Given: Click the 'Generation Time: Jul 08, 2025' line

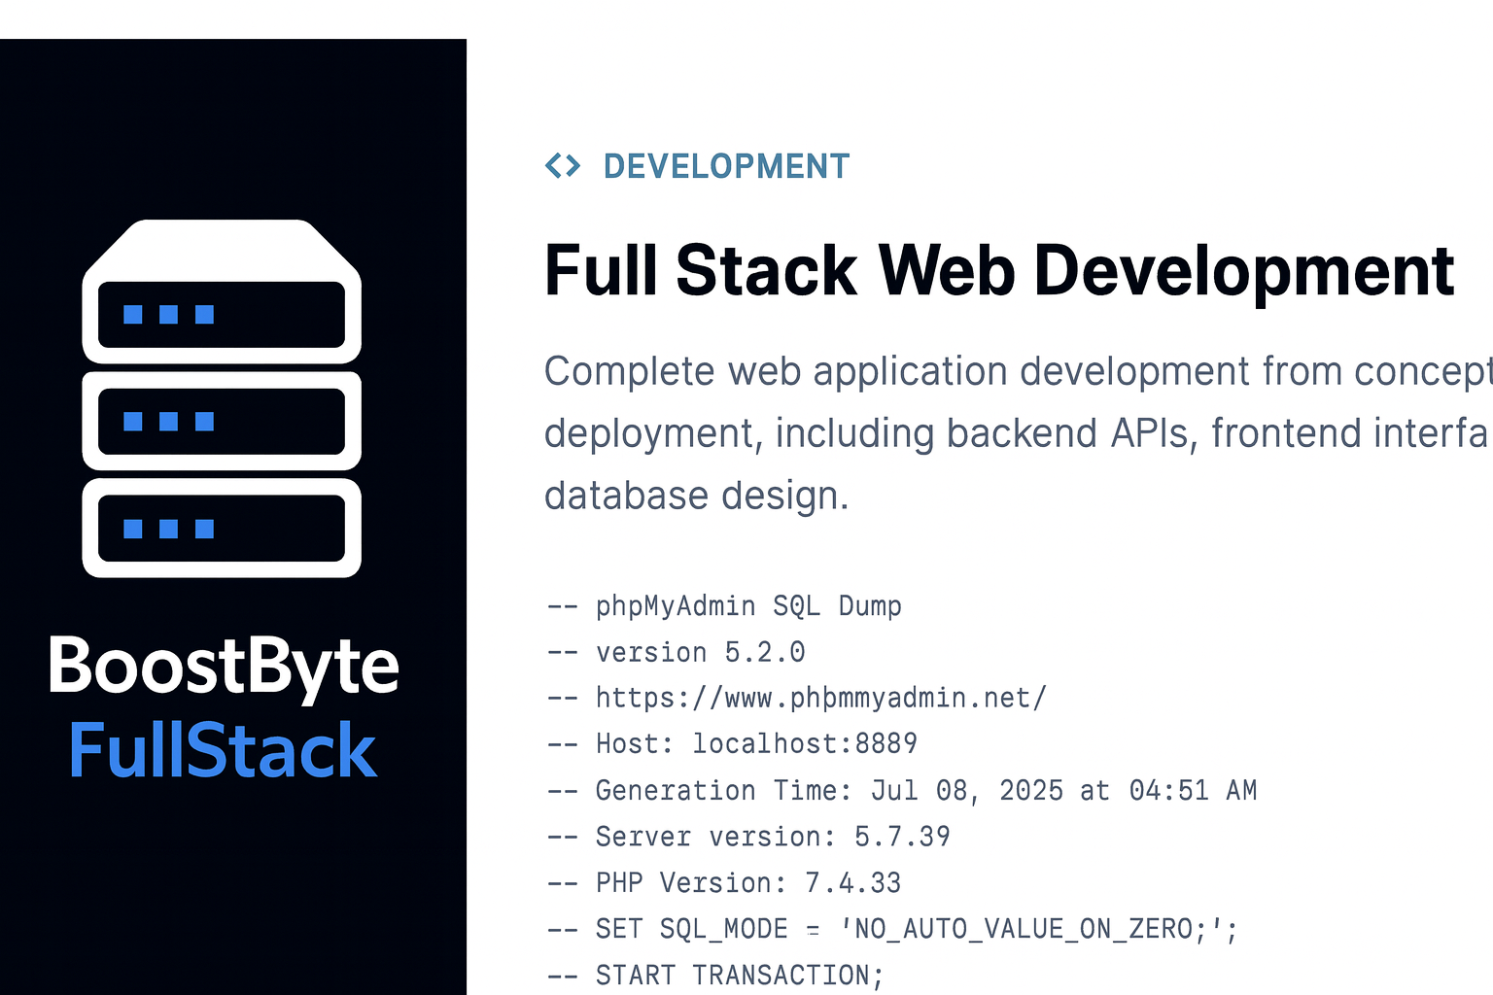Looking at the screenshot, I should point(902,790).
